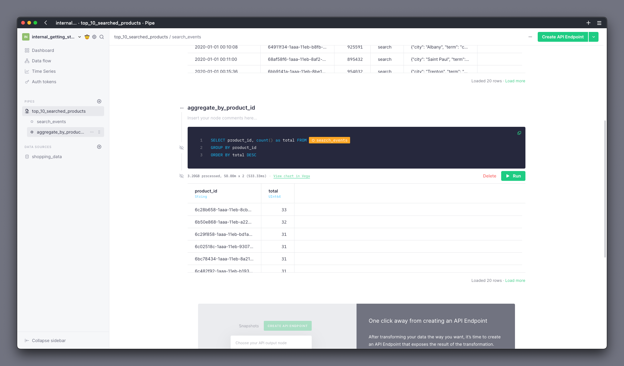
Task: Select the search_events node in the sidebar
Action: (x=51, y=122)
